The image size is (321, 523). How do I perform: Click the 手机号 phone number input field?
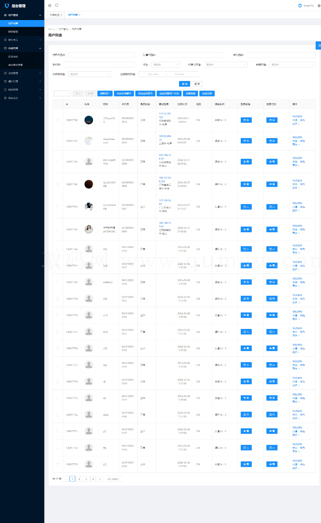pos(99,65)
